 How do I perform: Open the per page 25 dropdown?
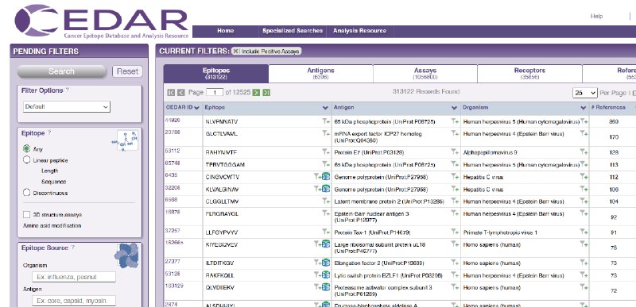pos(585,93)
